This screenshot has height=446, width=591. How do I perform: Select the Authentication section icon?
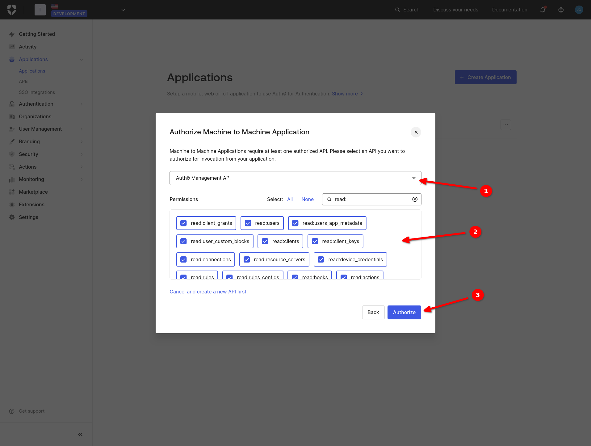12,104
